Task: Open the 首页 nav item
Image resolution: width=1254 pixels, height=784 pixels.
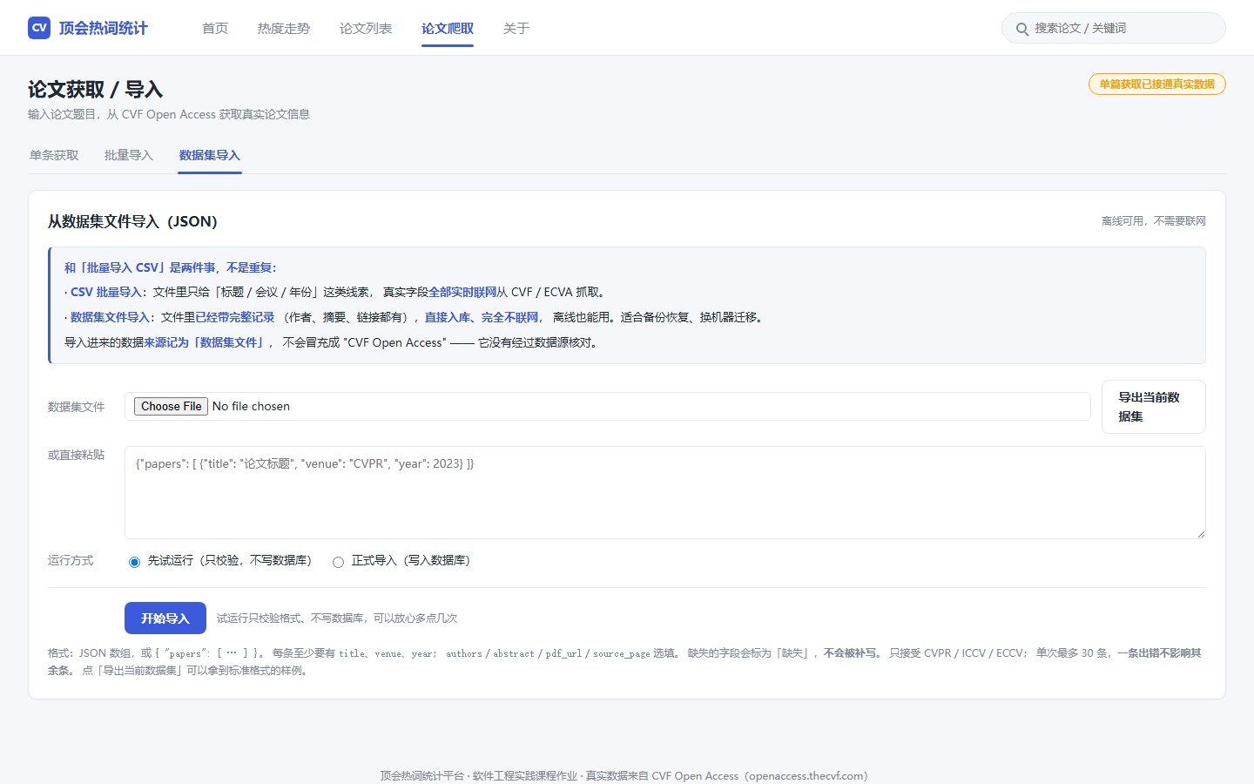Action: click(x=215, y=29)
